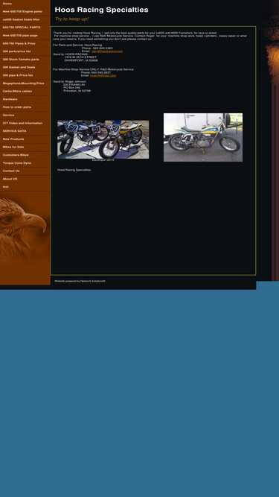Open Bikes for Sale page

point(25,147)
